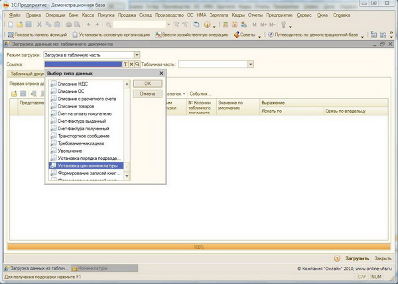This screenshot has width=398, height=284.
Task: Click the list scrollbar up arrow
Action: (127, 84)
